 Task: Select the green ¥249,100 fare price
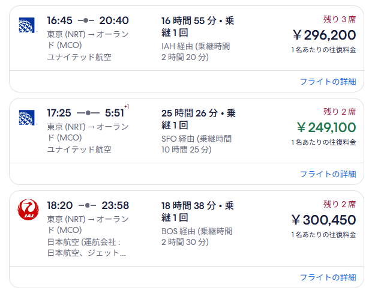coord(326,127)
